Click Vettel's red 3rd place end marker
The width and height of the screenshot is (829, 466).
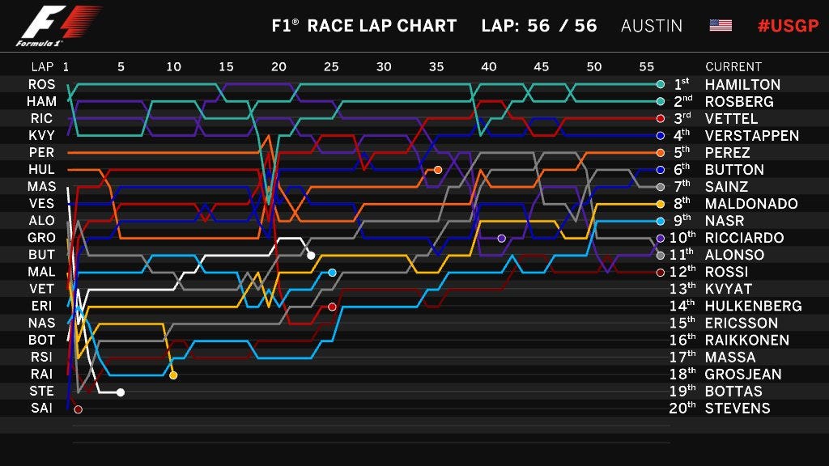(x=661, y=118)
